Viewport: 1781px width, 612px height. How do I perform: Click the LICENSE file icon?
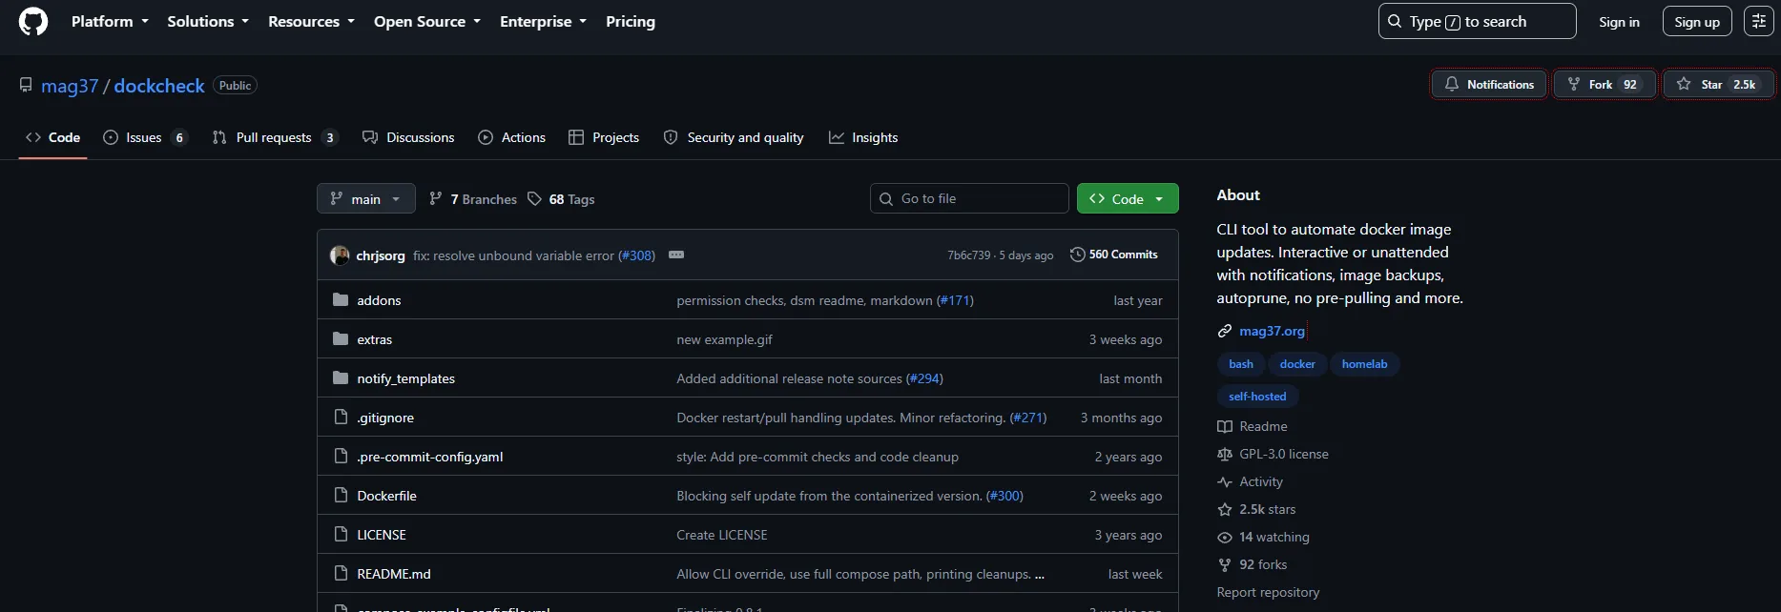click(x=341, y=534)
